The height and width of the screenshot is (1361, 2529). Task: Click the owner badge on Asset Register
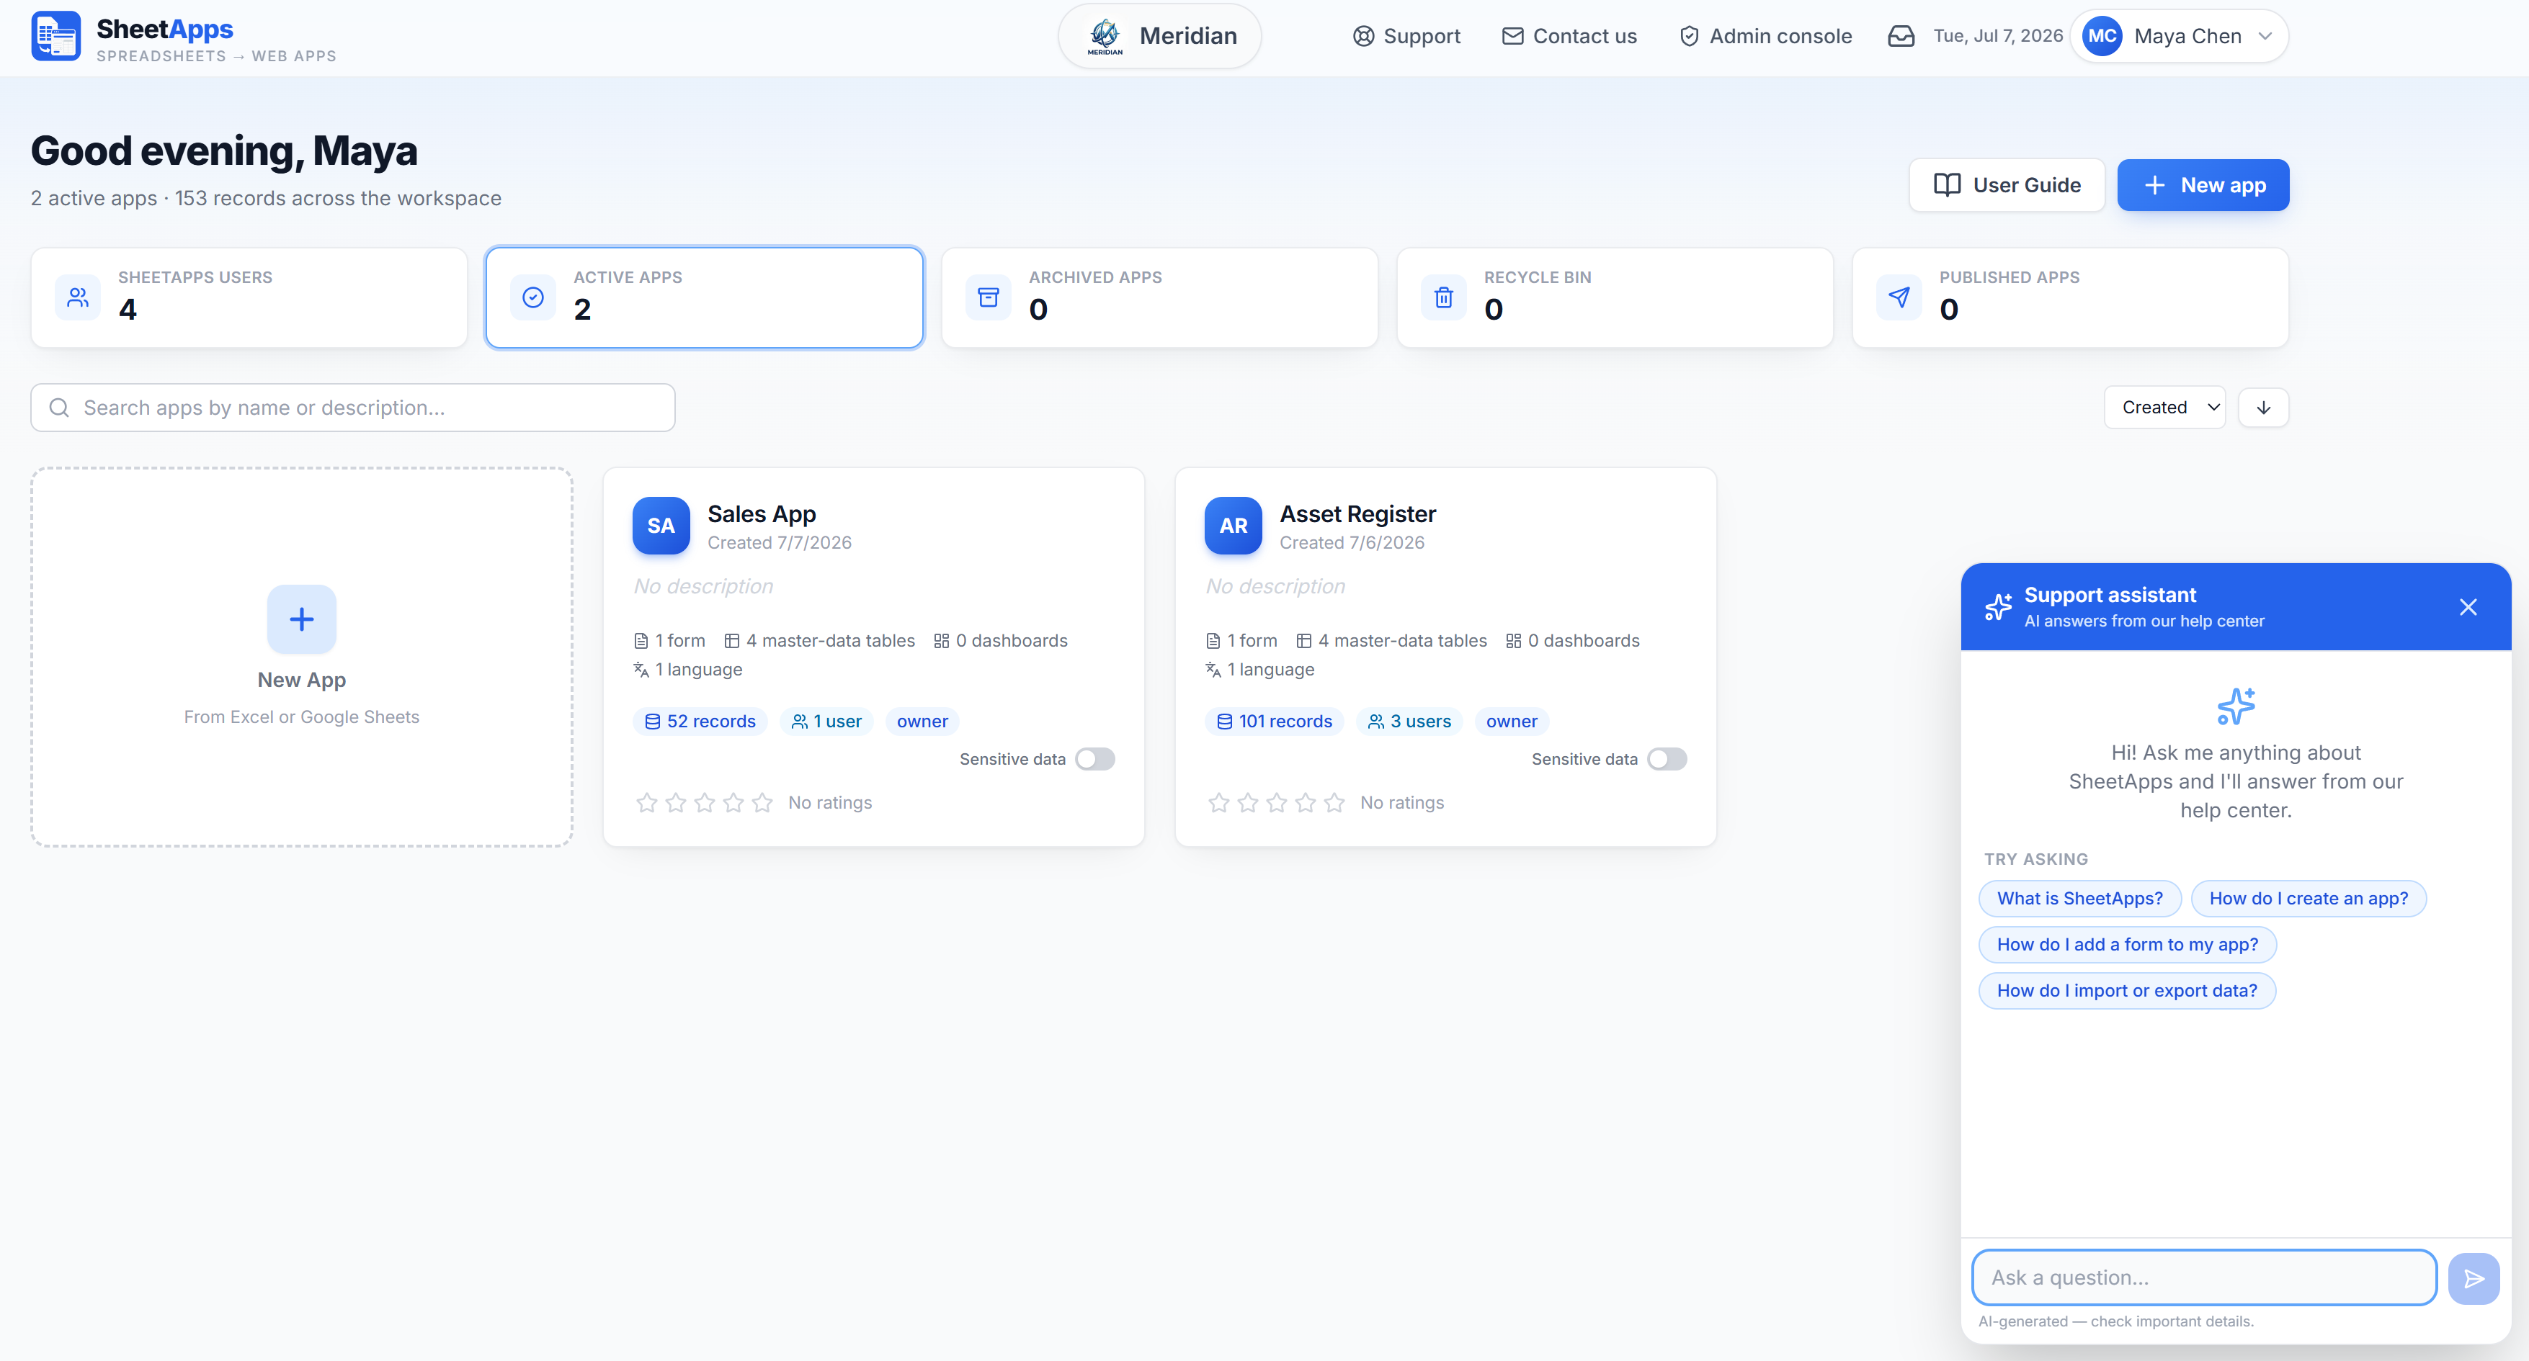pyautogui.click(x=1511, y=722)
